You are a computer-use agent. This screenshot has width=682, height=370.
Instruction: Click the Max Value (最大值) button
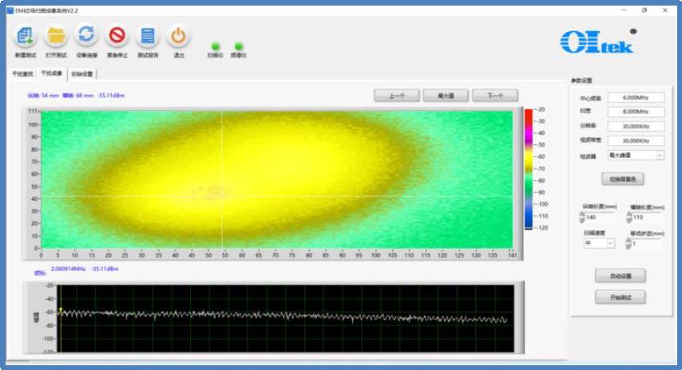coord(446,96)
